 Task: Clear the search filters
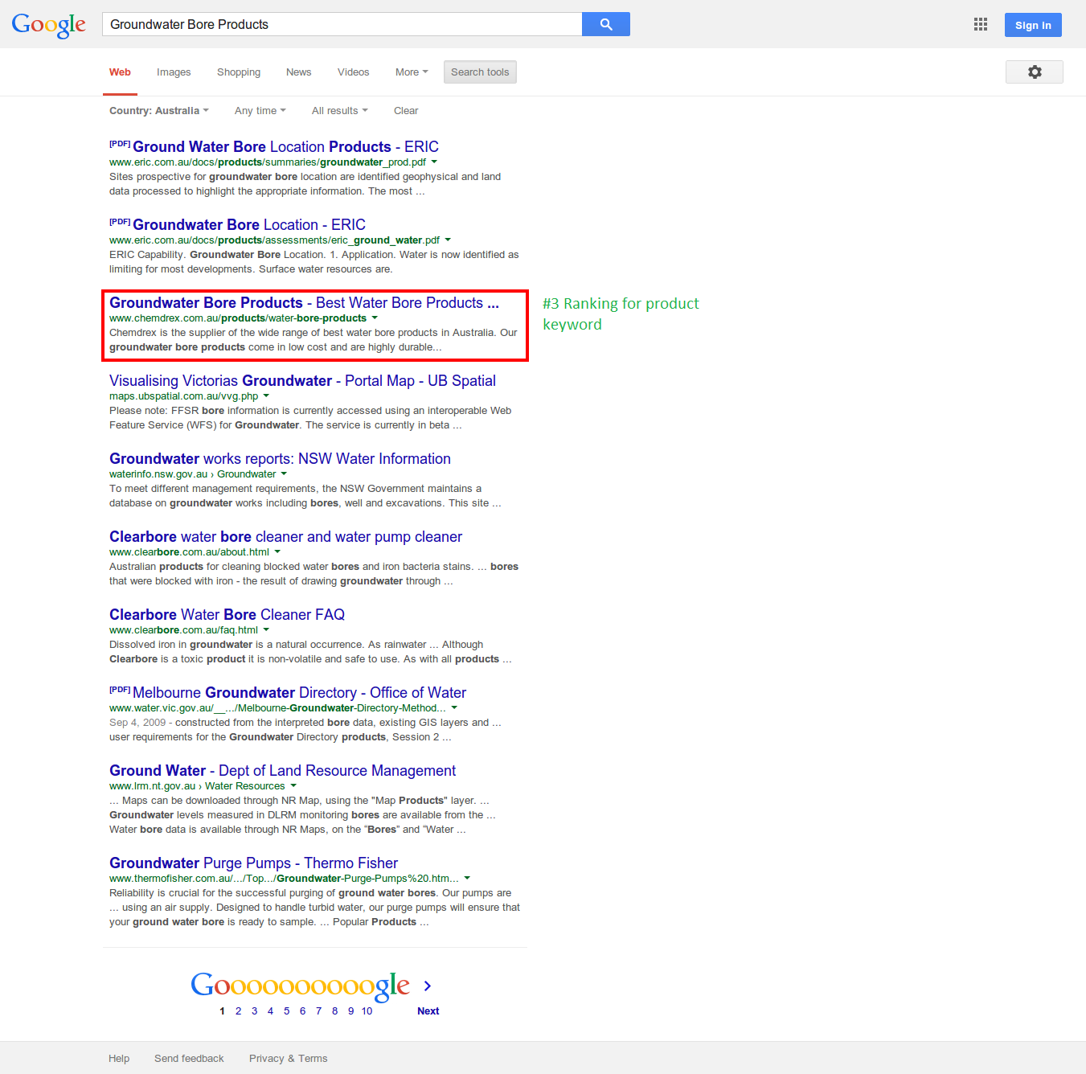point(406,110)
